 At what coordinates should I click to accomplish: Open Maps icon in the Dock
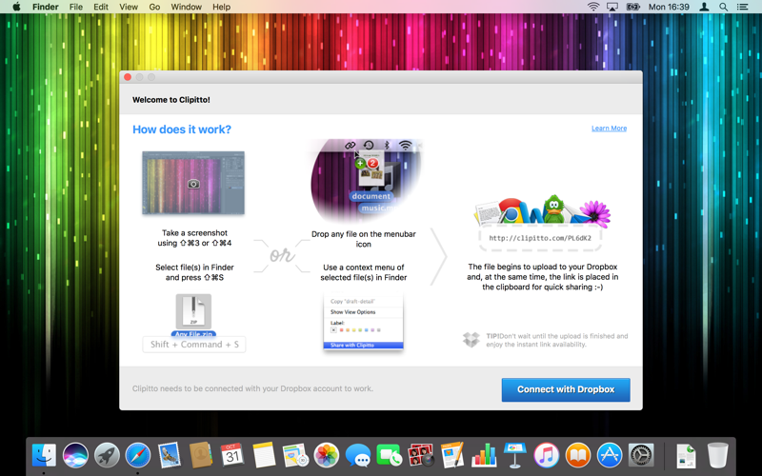(295, 456)
